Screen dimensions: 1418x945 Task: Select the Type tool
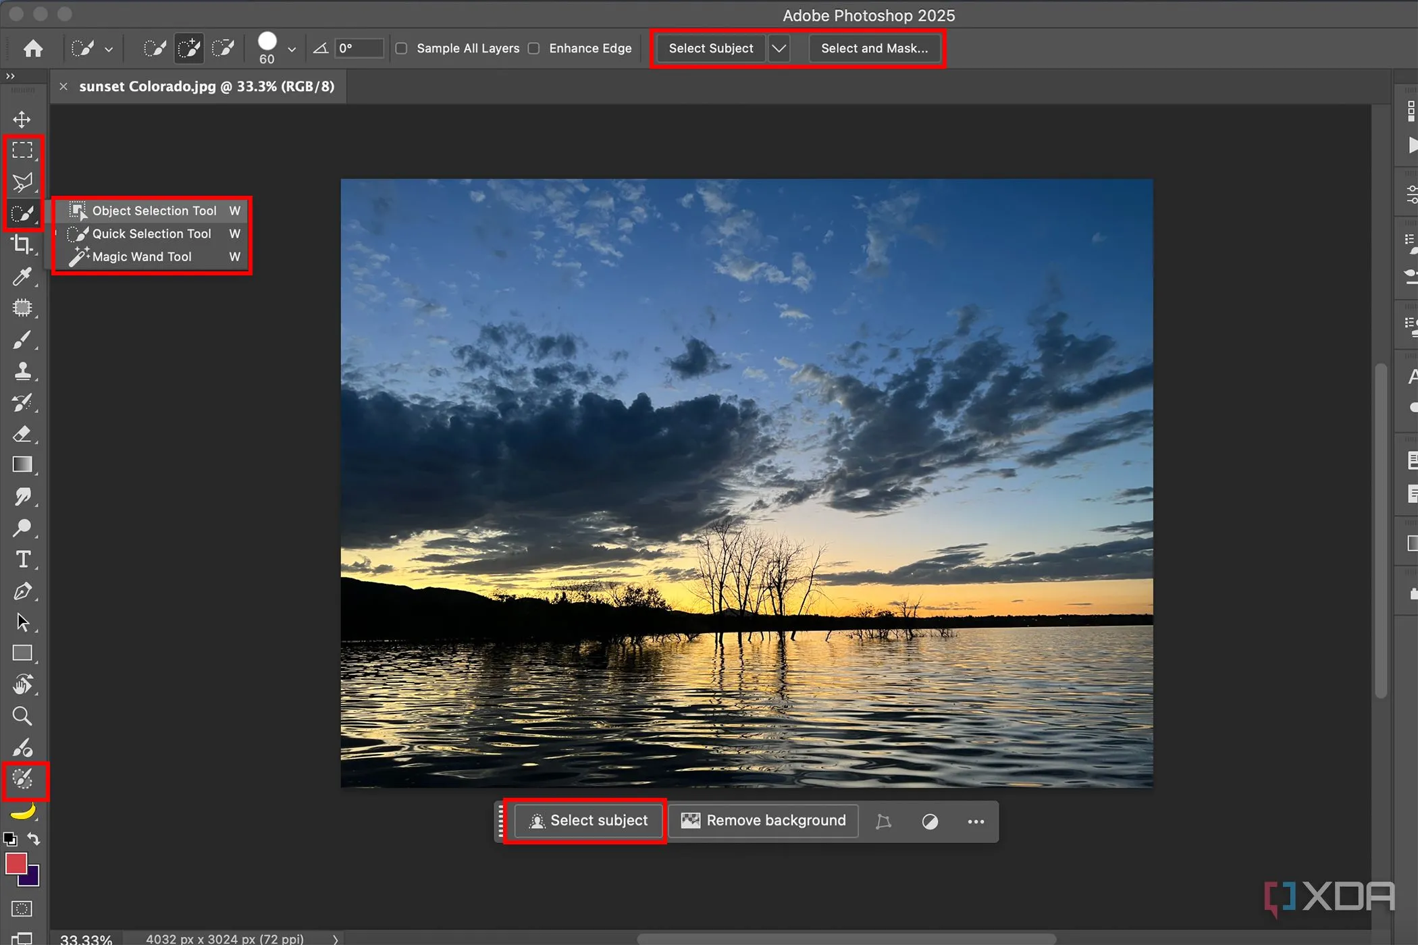coord(22,559)
